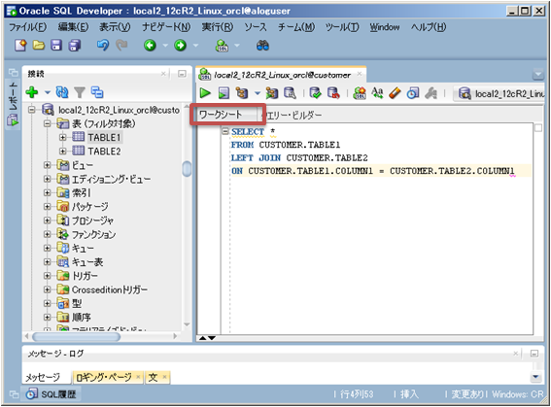Viewport: 551px width, 407px height.
Task: Click the To Upper/Lower Aa icon
Action: tap(377, 92)
